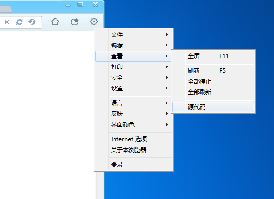The height and width of the screenshot is (199, 274).
Task: Click 全部刷新 in submenu
Action: click(x=213, y=92)
